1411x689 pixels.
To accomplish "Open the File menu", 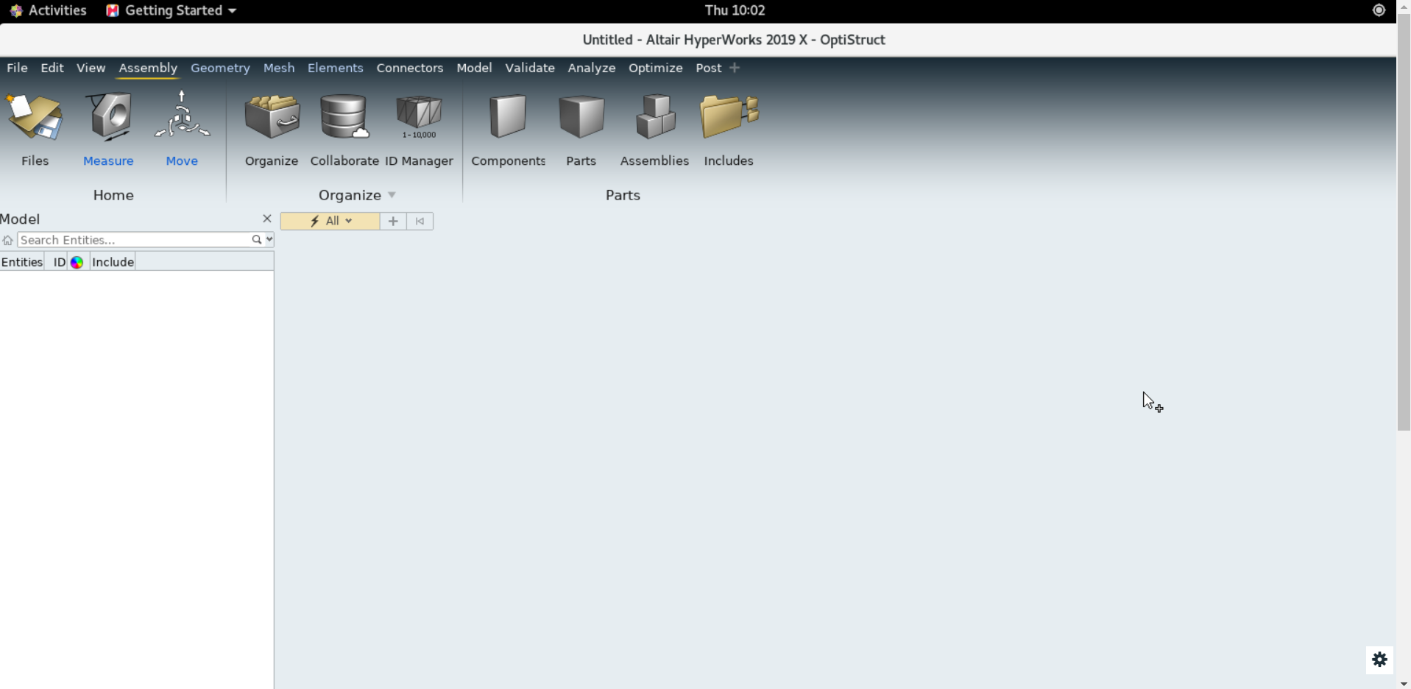I will click(x=17, y=68).
